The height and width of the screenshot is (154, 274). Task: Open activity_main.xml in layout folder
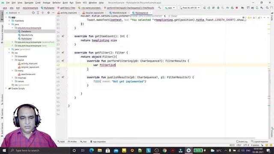coord(29,64)
